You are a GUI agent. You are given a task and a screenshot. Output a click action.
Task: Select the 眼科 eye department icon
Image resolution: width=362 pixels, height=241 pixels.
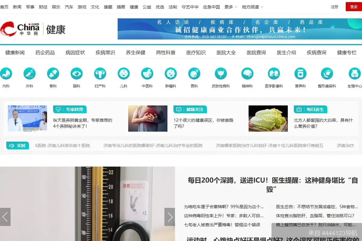[77, 73]
